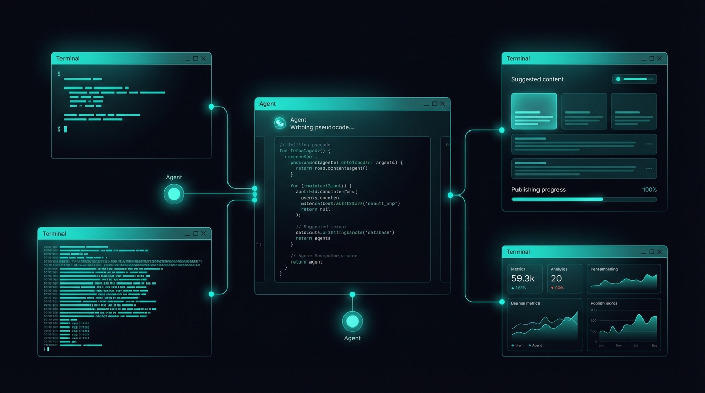
Task: Toggle the Dem series in the Beamal metrics legend
Action: coord(516,345)
